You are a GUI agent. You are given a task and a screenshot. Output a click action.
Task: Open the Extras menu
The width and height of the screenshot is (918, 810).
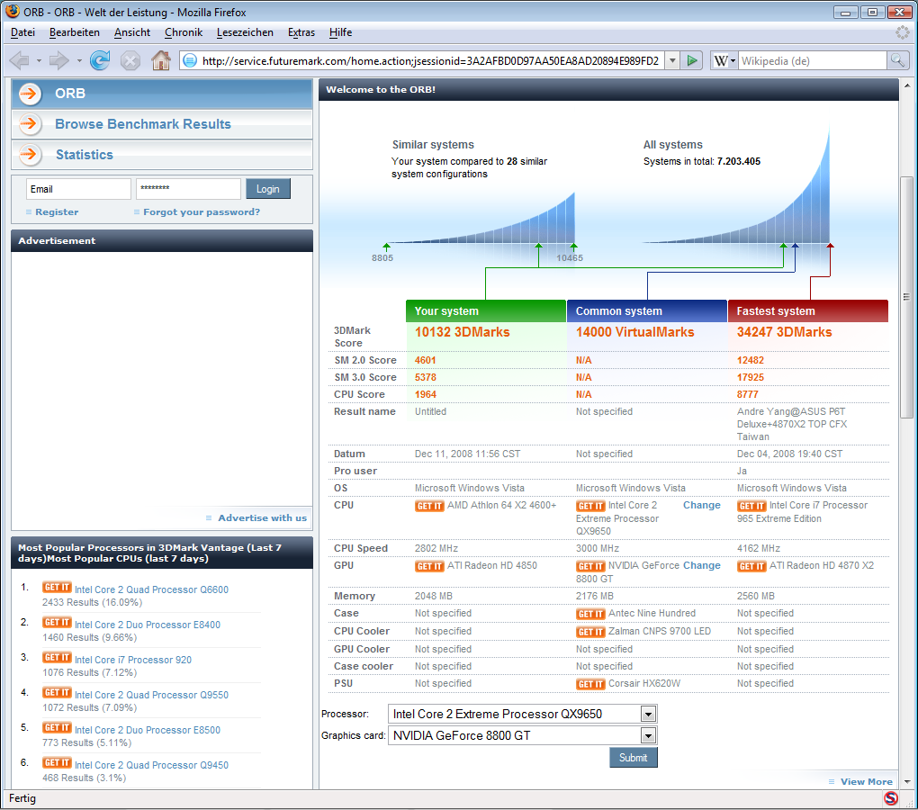coord(301,32)
